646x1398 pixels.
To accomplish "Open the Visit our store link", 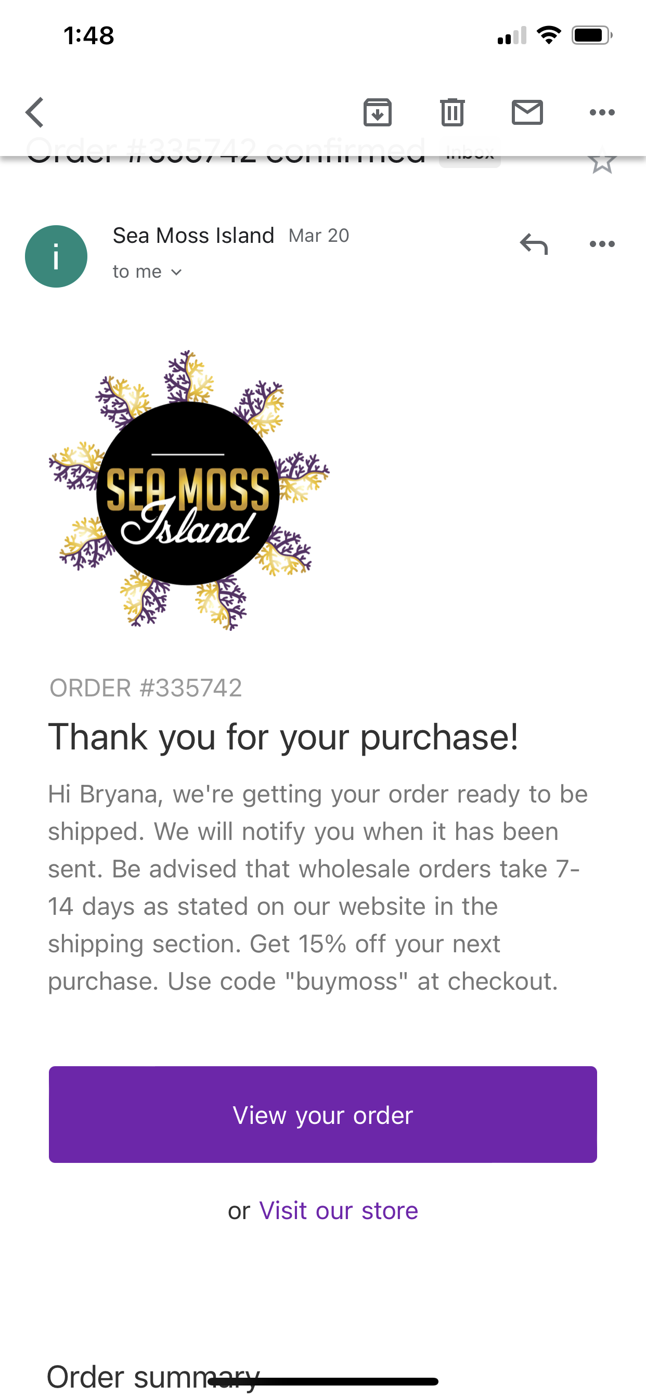I will tap(339, 1210).
